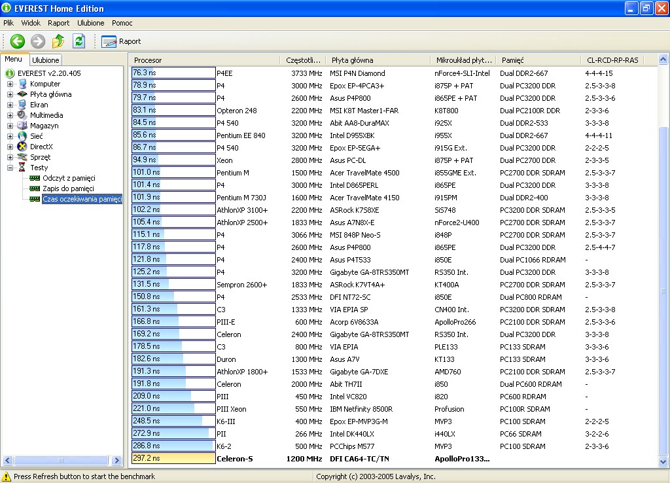The width and height of the screenshot is (670, 483).
Task: Click Zapis do pamięci memory chip icon
Action: [35, 188]
